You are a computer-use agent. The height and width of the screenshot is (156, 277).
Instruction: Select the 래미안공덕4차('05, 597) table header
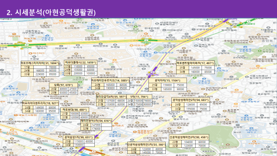112,97
